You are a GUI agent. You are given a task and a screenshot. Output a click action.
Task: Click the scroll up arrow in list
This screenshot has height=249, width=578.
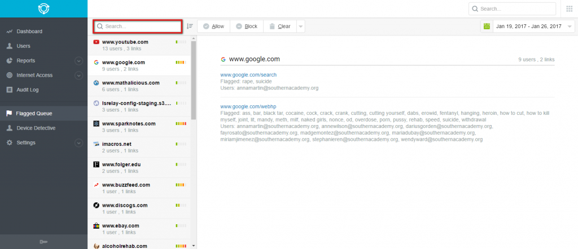(194, 38)
